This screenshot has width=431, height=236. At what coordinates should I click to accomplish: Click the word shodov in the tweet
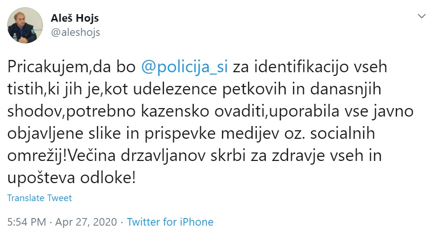29,111
